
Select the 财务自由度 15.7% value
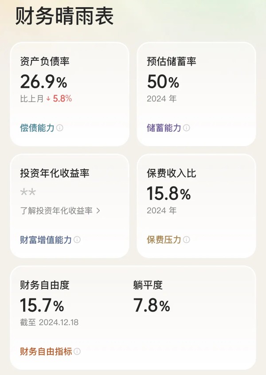tap(42, 305)
